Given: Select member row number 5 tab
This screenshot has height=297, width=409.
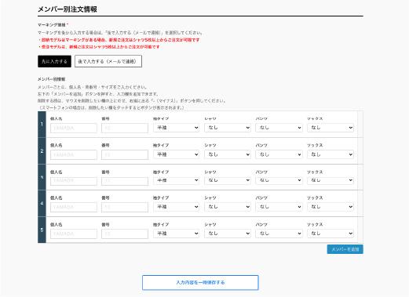Looking at the screenshot, I should click(x=42, y=230).
